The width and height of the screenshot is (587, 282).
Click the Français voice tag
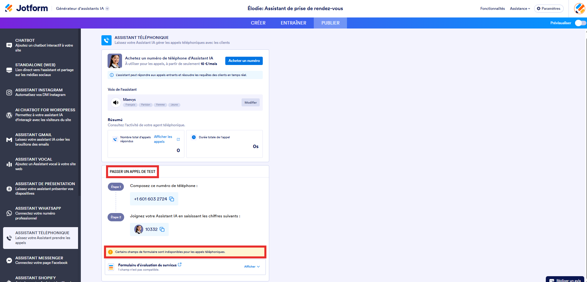pyautogui.click(x=130, y=105)
